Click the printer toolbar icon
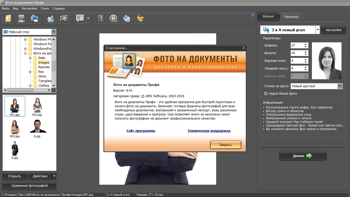The image size is (350, 197). point(35,18)
